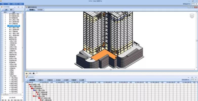Screen dimensions: 198x101
Task: Select the 工程量曲线 tab
Action: point(50,80)
